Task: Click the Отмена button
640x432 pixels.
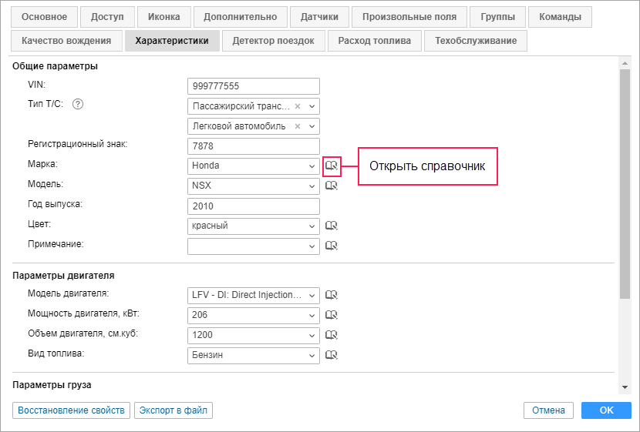Action: [x=548, y=410]
